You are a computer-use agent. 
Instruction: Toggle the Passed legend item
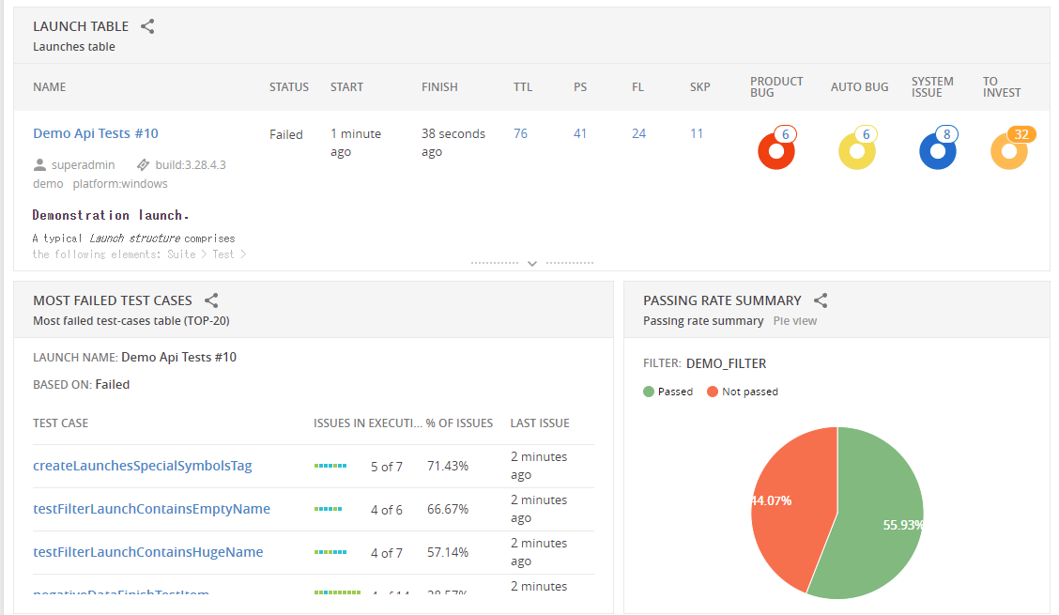(668, 392)
